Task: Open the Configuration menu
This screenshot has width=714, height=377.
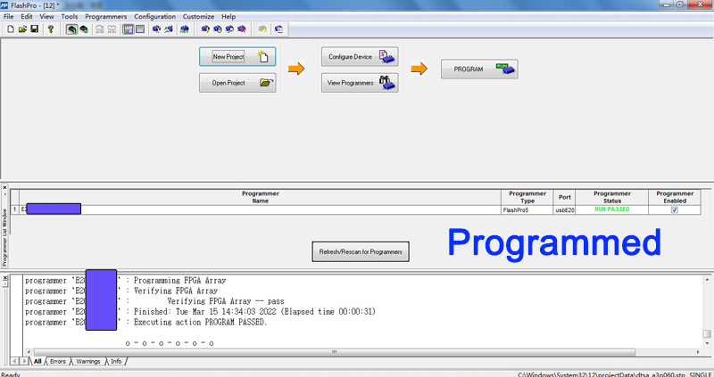Action: 154,17
